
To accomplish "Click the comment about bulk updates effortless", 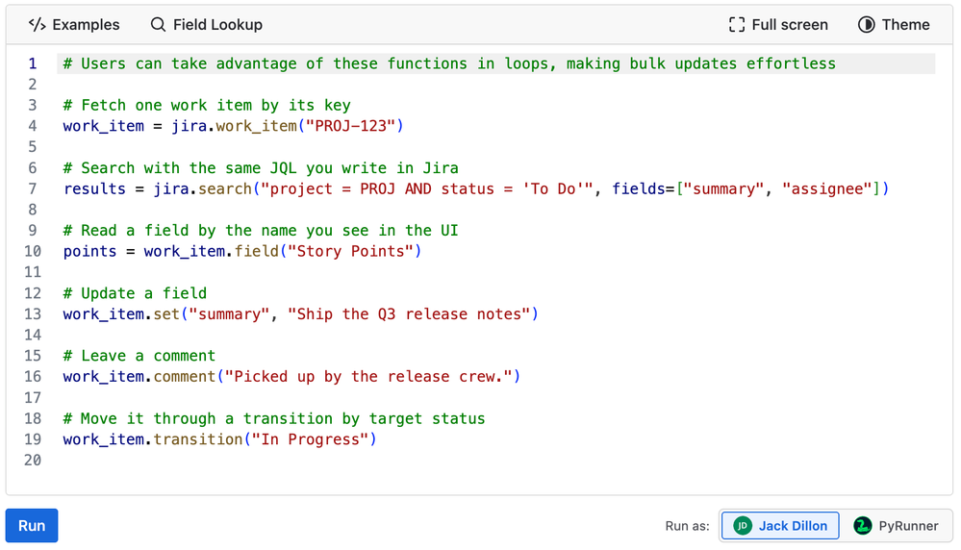I will tap(449, 63).
